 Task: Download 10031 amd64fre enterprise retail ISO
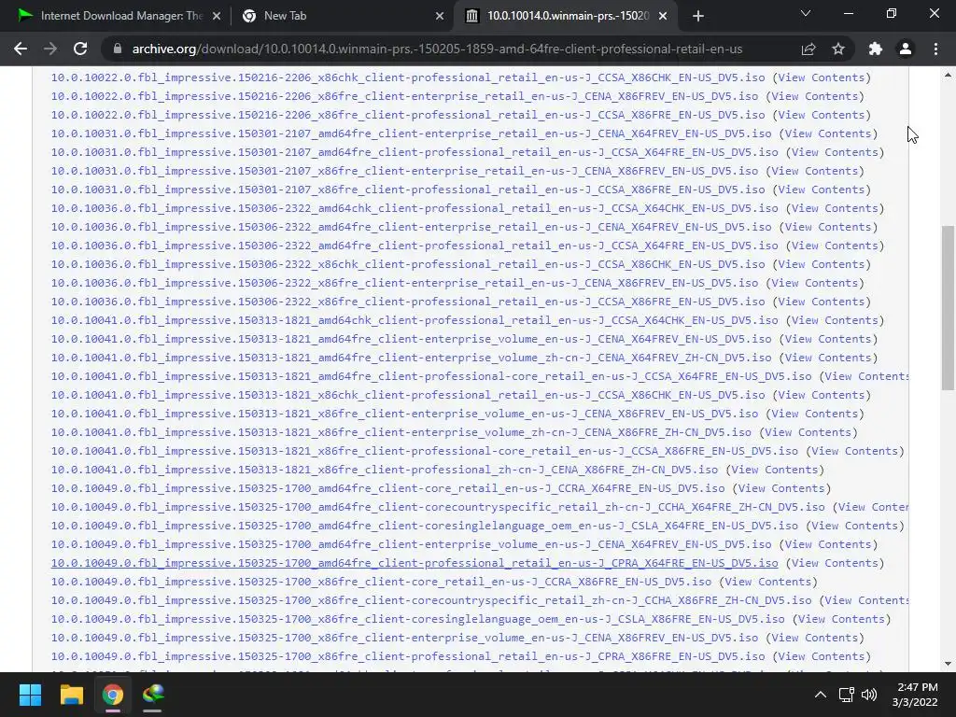pyautogui.click(x=411, y=134)
